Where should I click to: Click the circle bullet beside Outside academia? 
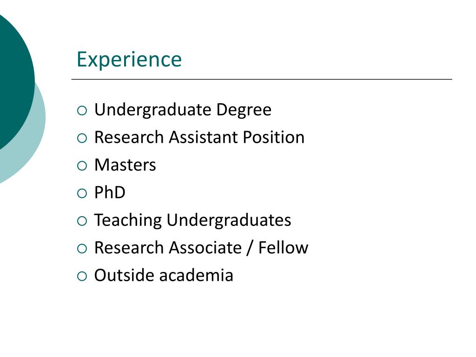pos(82,277)
